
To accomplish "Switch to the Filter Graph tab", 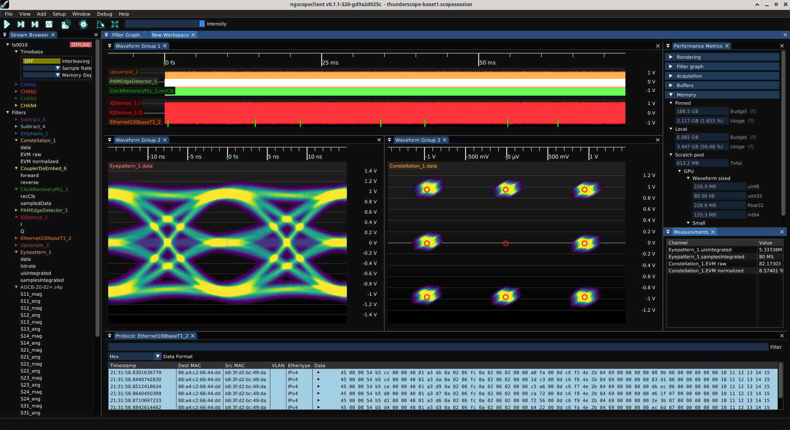I will coord(126,35).
